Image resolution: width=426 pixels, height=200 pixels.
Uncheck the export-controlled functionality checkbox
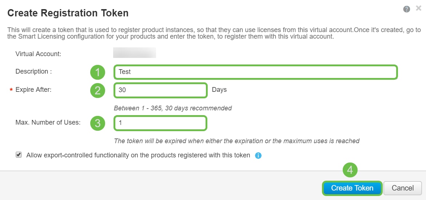[x=19, y=155]
